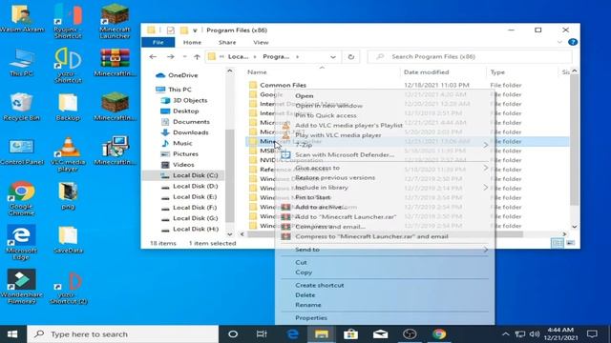
Task: Go up one folder level
Action: click(197, 57)
